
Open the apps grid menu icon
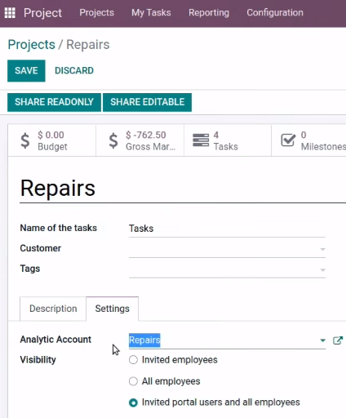pyautogui.click(x=10, y=13)
